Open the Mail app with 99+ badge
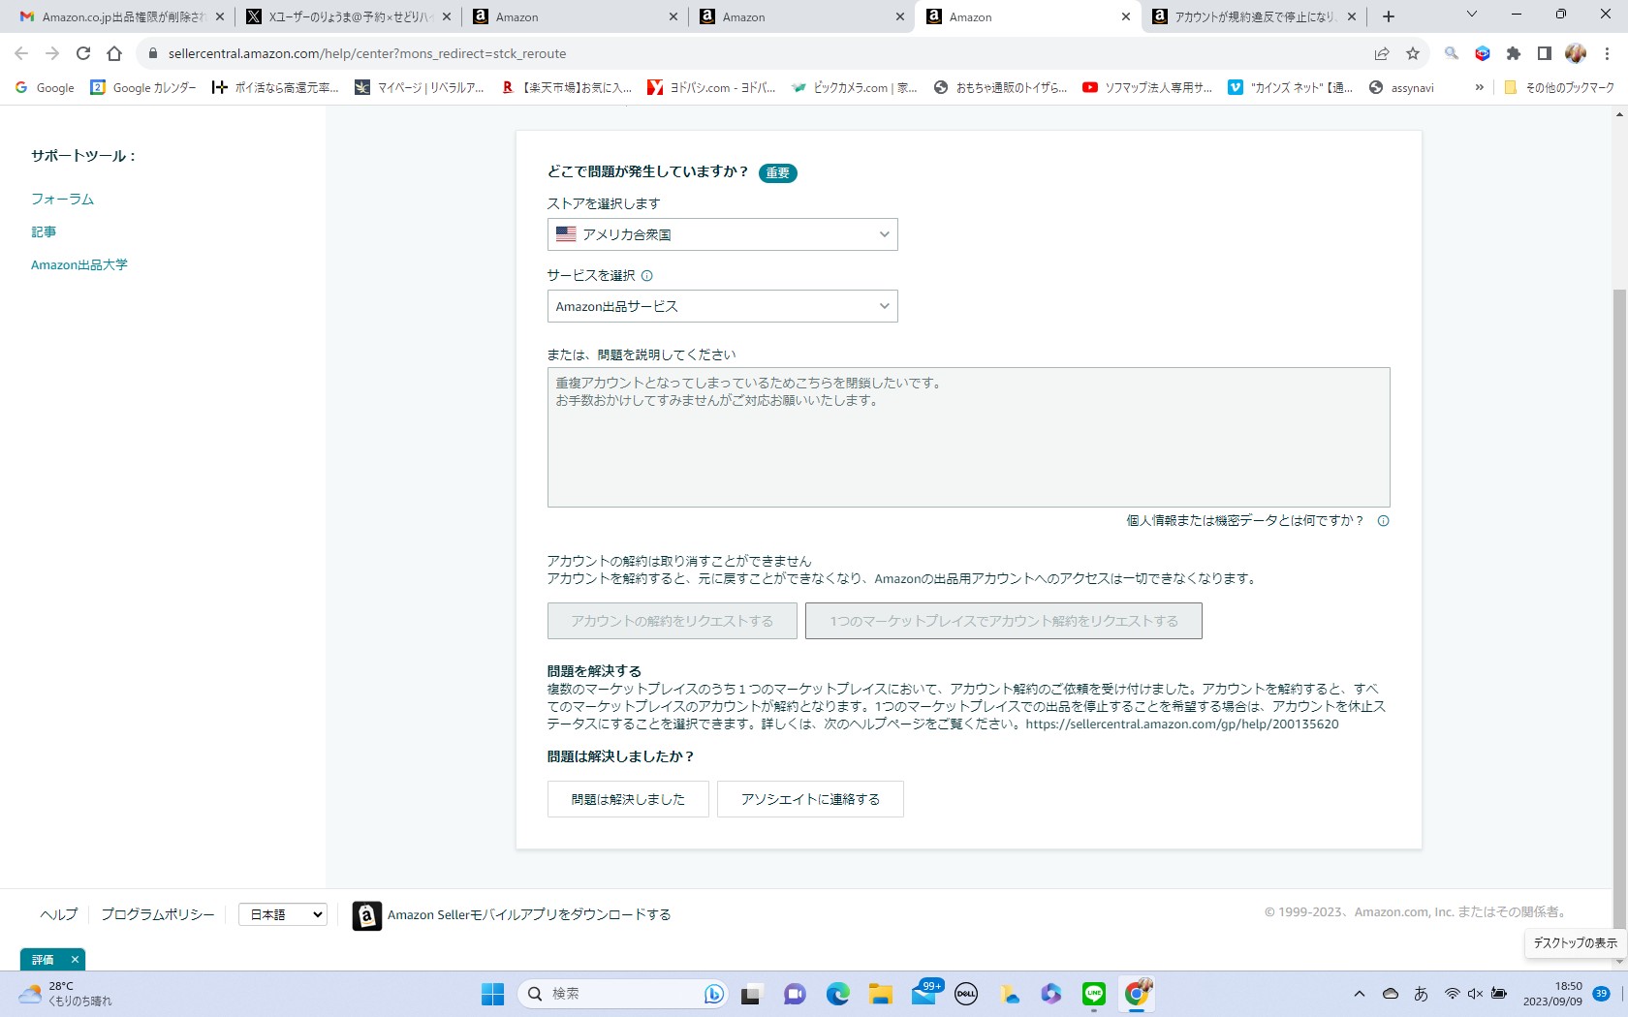Screen dimensions: 1628x1017 (924, 994)
